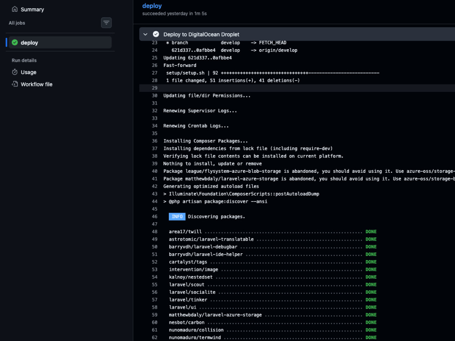Viewport: 455px width, 341px height.
Task: Click 'Nothing to install, update or remove' line
Action: coord(212,164)
